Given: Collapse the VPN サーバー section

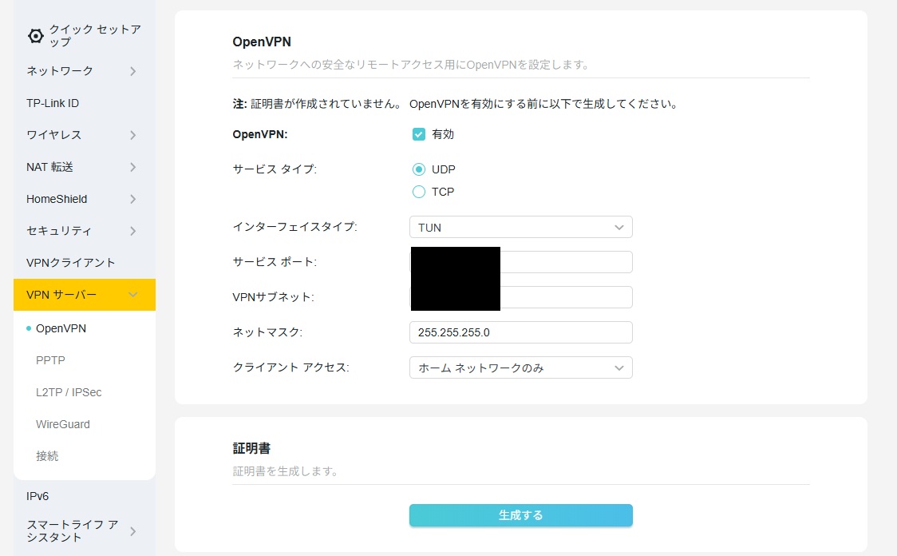Looking at the screenshot, I should (x=132, y=295).
